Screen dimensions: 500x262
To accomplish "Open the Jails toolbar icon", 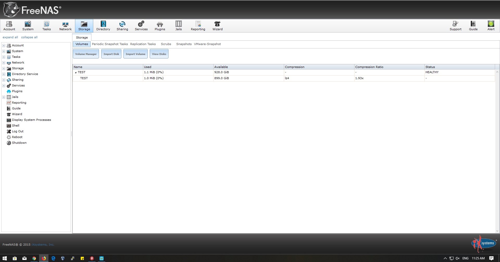I will coord(178,26).
